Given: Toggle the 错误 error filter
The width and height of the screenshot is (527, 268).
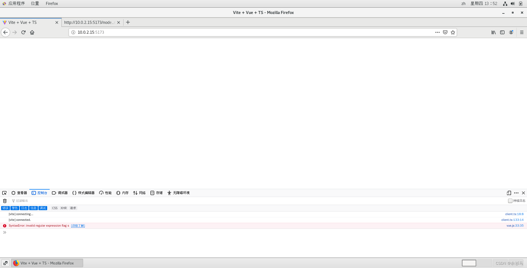Looking at the screenshot, I should [5, 208].
